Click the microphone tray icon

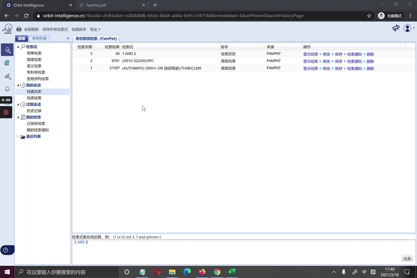tap(344, 272)
